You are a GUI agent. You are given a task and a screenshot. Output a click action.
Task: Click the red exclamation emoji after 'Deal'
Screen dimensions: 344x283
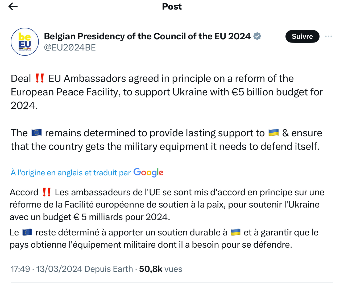(40, 78)
